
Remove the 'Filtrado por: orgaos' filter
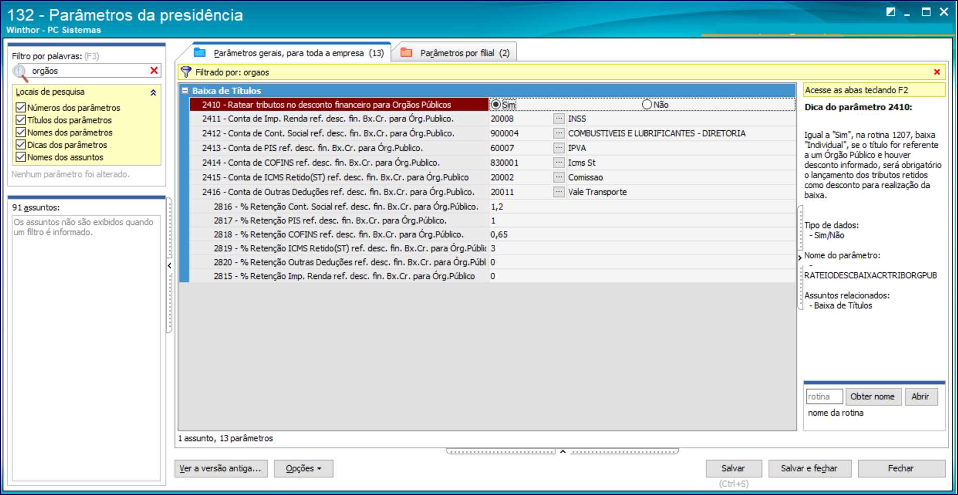click(937, 72)
